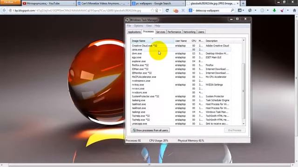Open the address bar history dropdown arrow
Image resolution: width=298 pixels, height=167 pixels.
click(x=160, y=11)
